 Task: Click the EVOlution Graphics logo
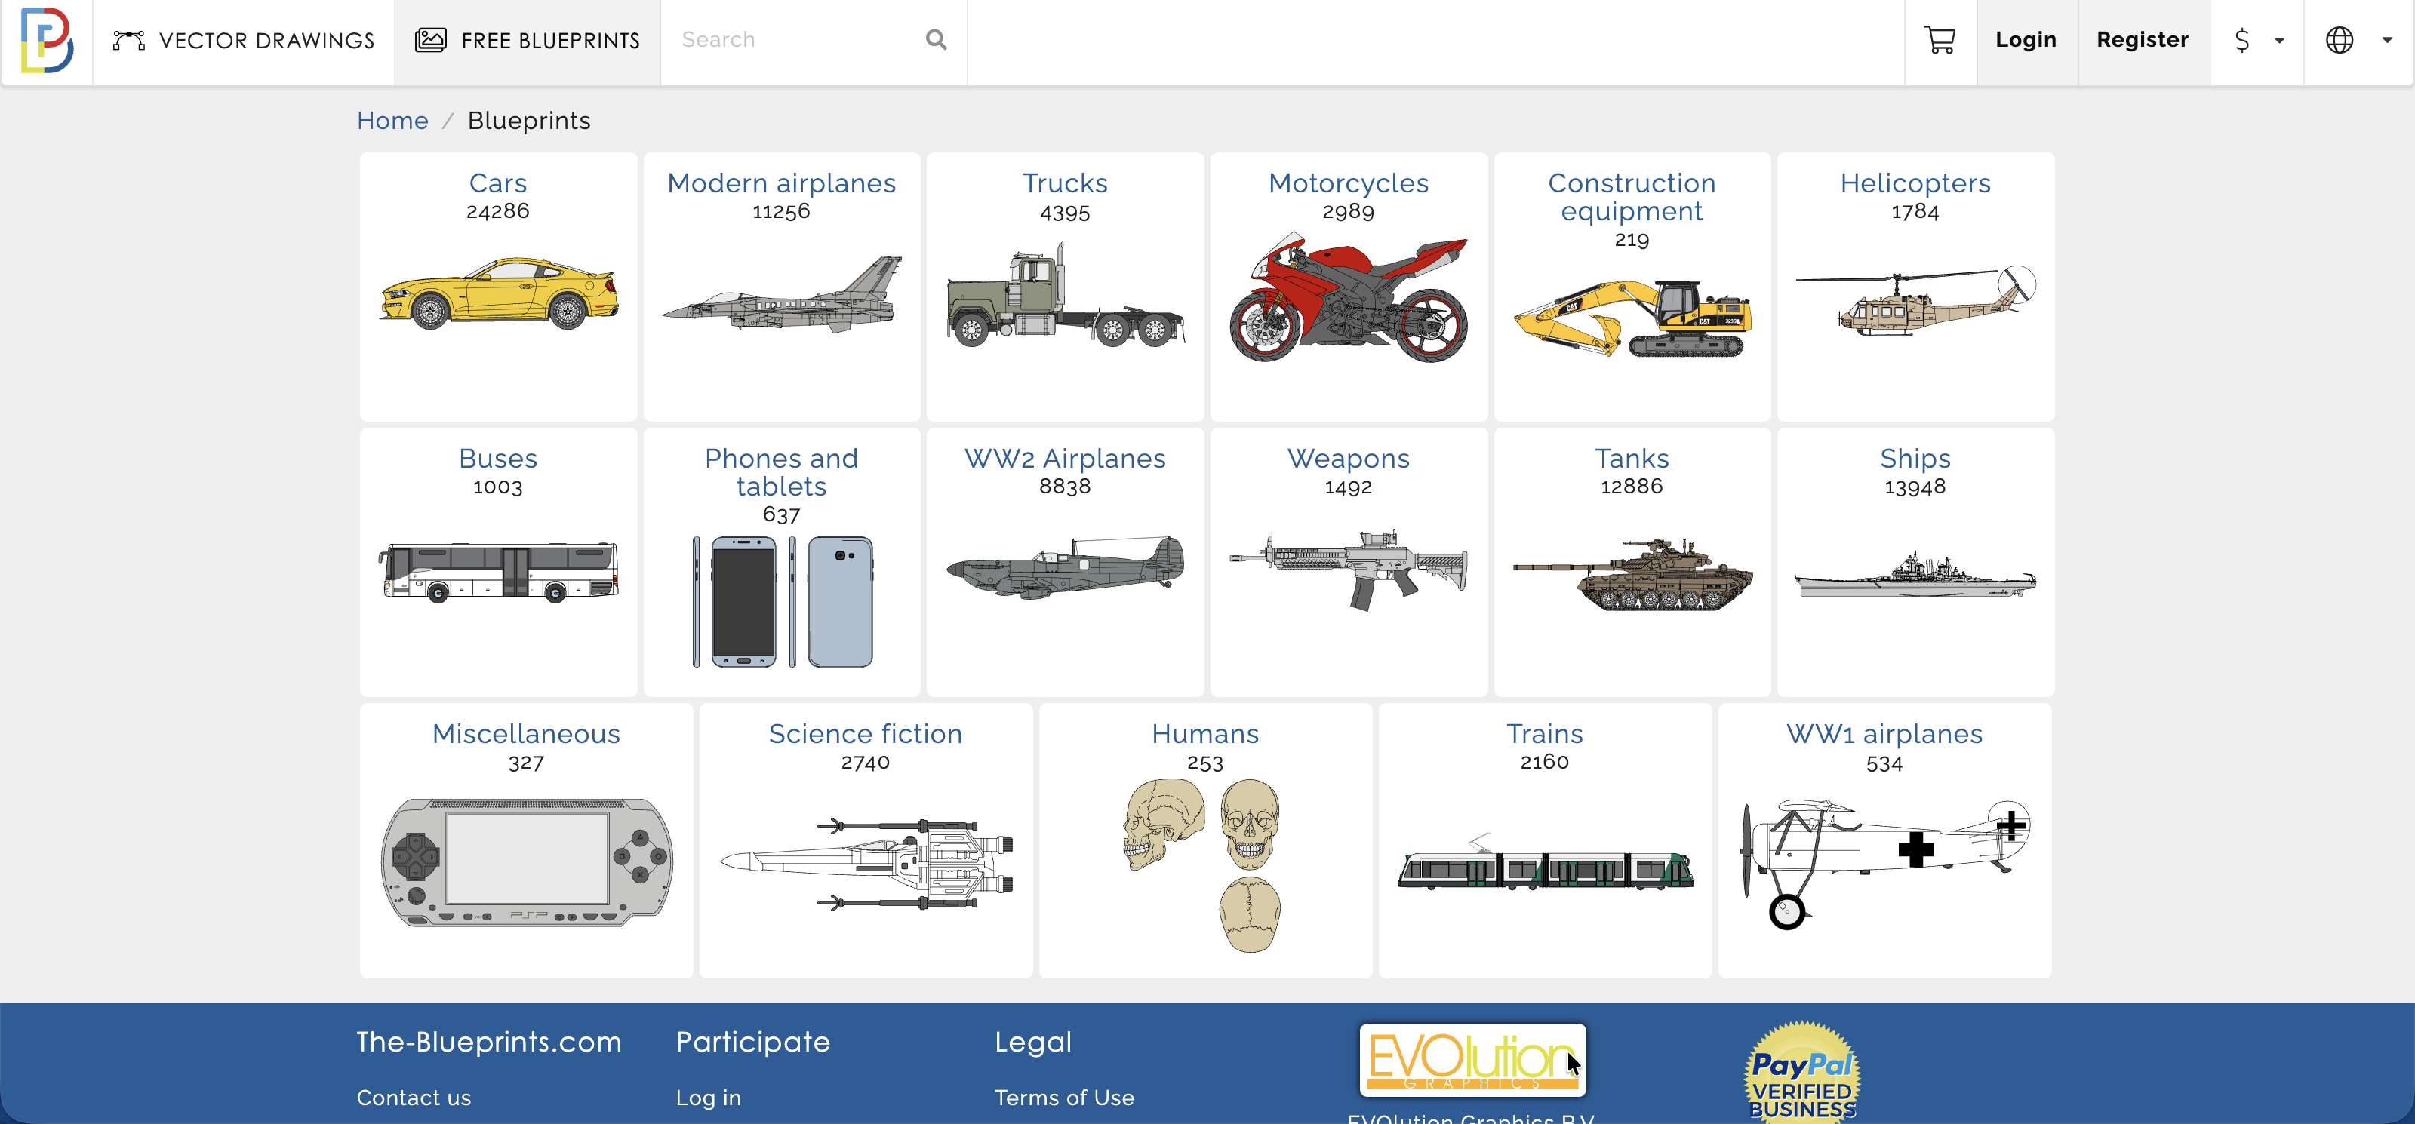point(1472,1059)
